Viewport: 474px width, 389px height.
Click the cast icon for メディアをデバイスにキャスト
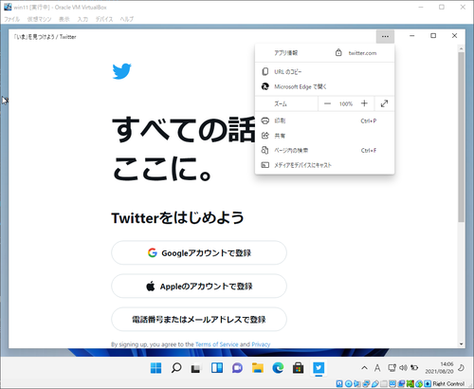pos(265,165)
